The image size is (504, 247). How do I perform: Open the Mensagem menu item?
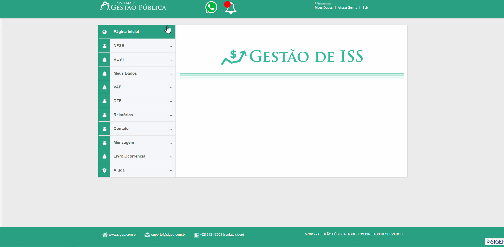(137, 142)
